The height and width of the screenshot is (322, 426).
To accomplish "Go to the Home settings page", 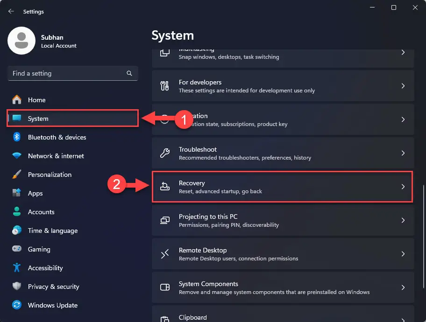I will [x=37, y=100].
